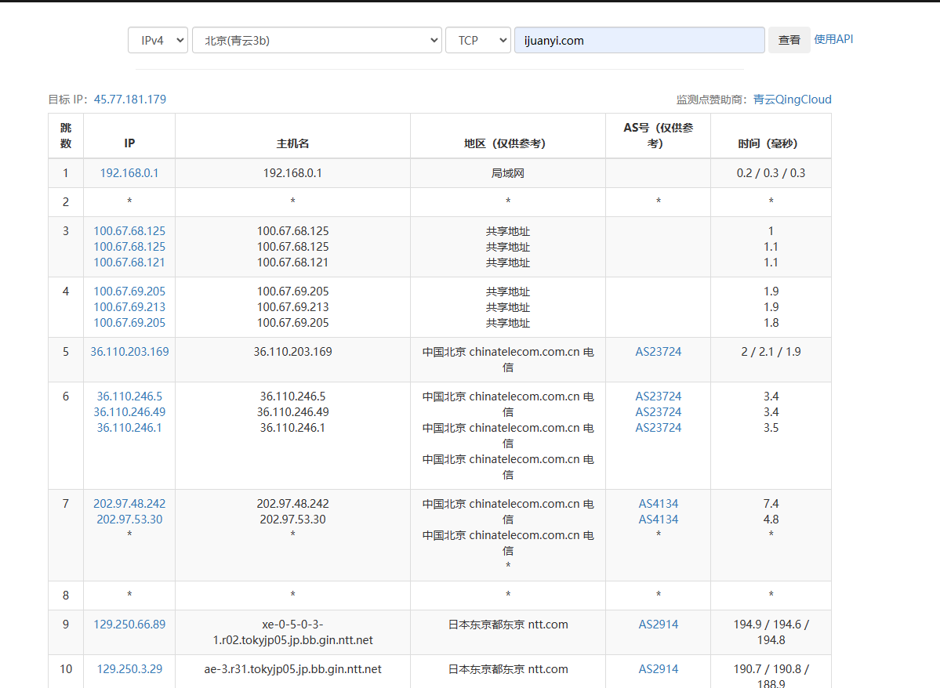
Task: Open hop 9 IP 129.250.66.89
Action: 129,625
